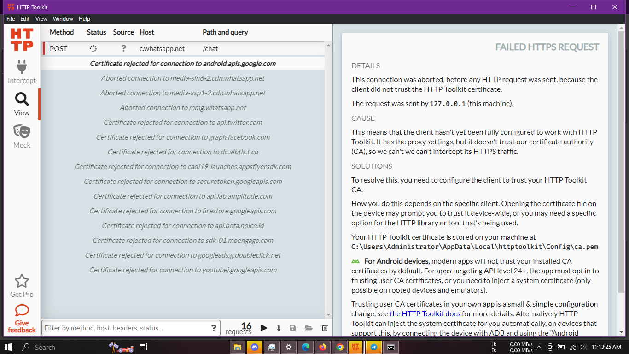Toggle auto-scroll with the down arrow icon
The height and width of the screenshot is (354, 629).
(x=278, y=328)
